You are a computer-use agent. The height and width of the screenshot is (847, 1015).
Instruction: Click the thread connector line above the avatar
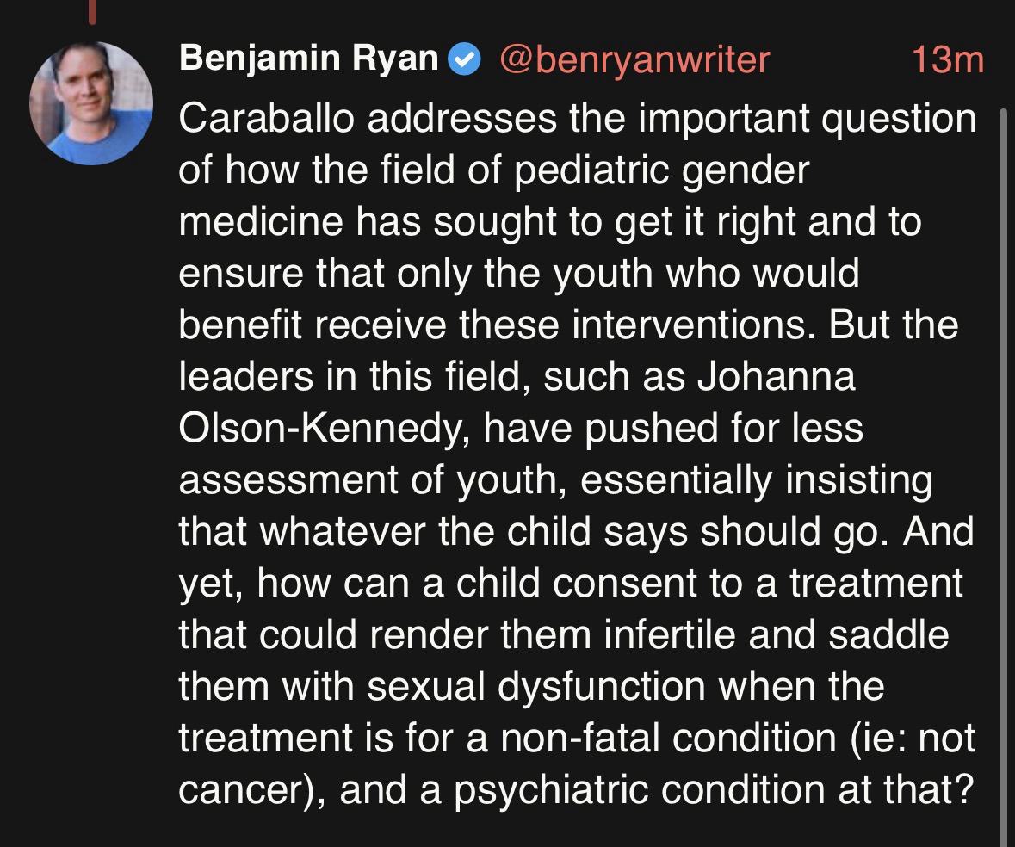[x=92, y=10]
